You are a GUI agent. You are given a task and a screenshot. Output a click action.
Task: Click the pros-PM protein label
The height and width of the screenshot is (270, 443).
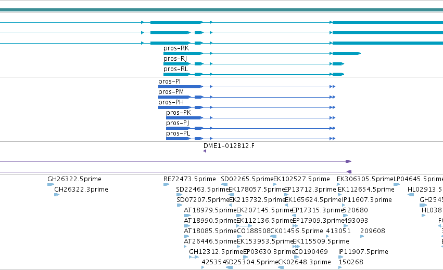pos(171,92)
